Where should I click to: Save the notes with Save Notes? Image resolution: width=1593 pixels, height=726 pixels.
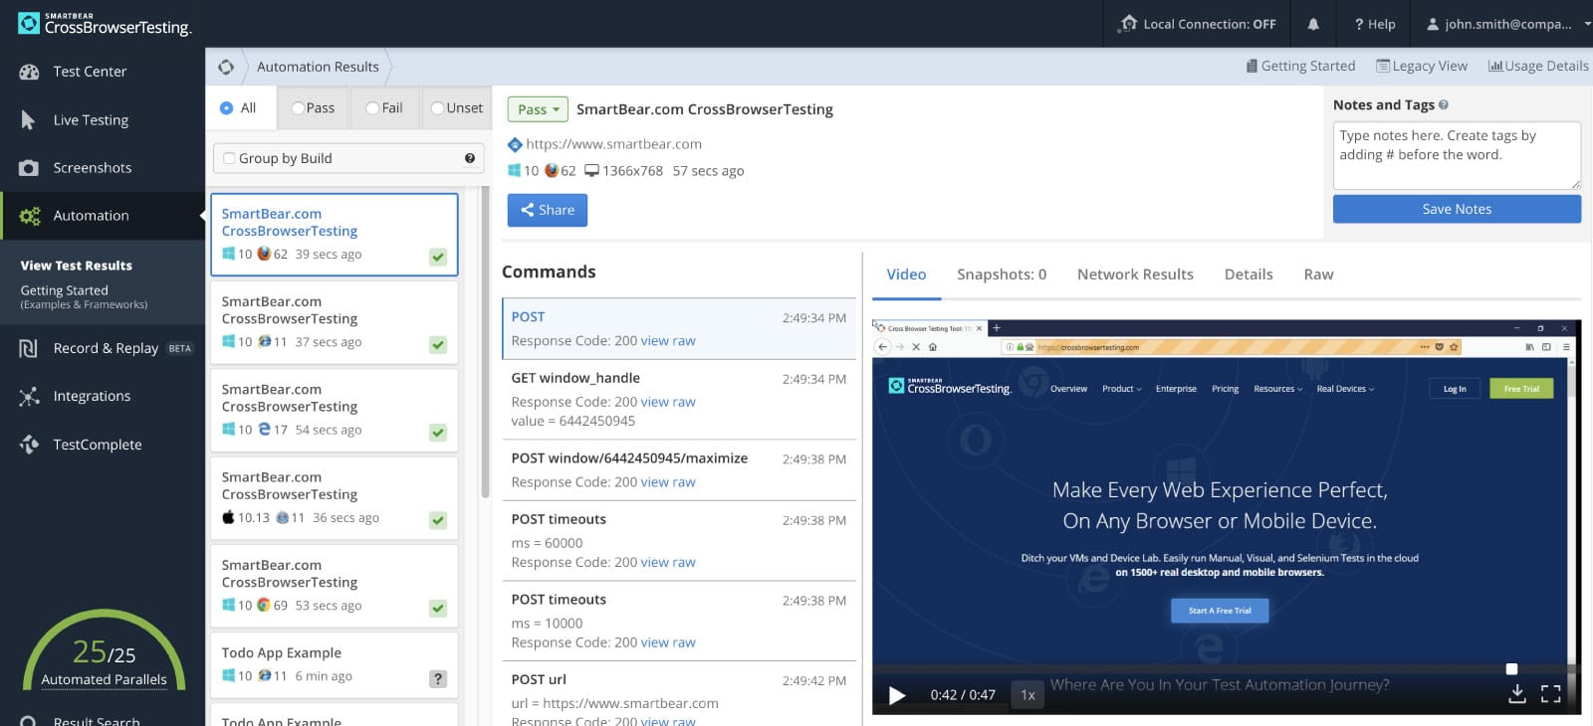[x=1457, y=209]
